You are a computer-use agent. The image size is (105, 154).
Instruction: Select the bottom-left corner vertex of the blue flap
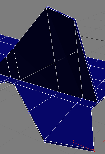(x=44, y=140)
